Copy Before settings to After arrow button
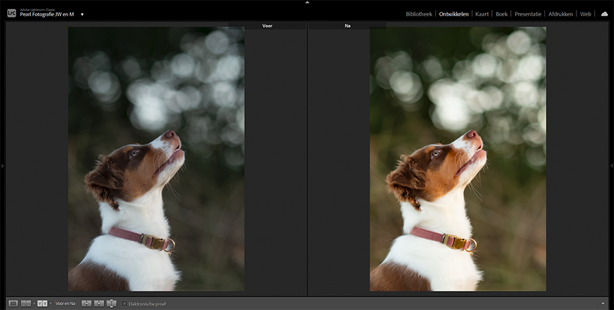The height and width of the screenshot is (310, 614). [87, 303]
